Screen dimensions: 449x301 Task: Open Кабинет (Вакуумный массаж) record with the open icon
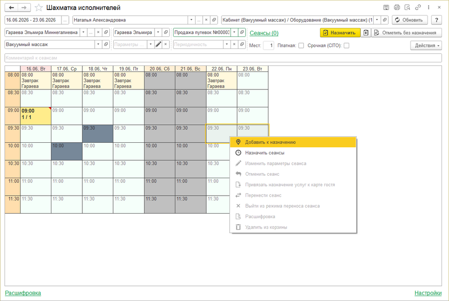click(x=385, y=20)
